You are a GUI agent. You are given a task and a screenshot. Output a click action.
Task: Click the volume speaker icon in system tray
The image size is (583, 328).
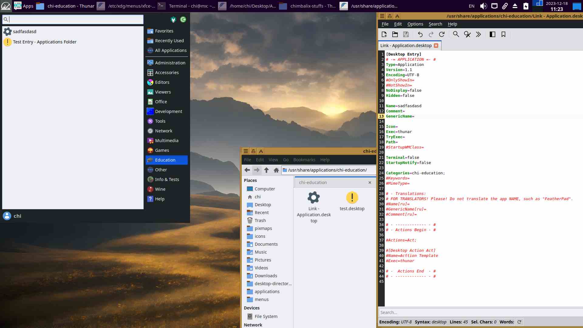click(483, 6)
